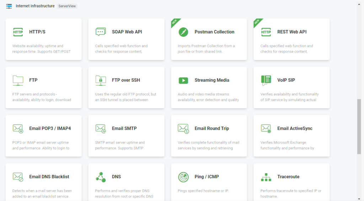Click the ServerView badge

pos(67,6)
